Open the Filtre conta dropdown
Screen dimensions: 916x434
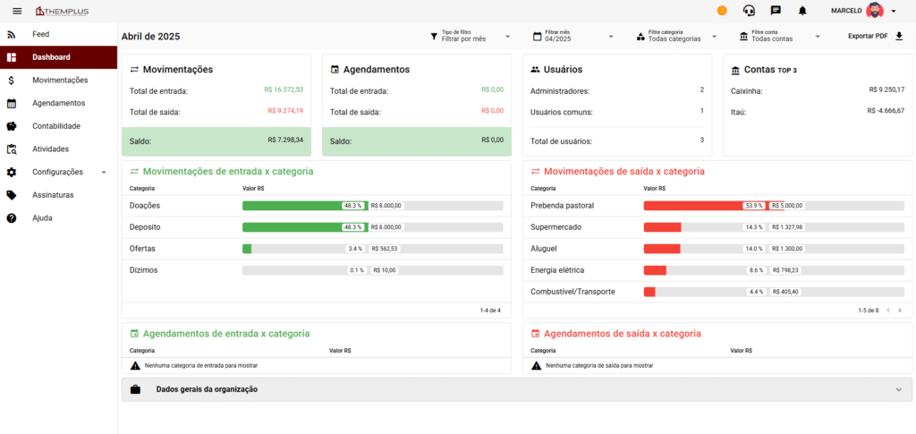(x=779, y=36)
